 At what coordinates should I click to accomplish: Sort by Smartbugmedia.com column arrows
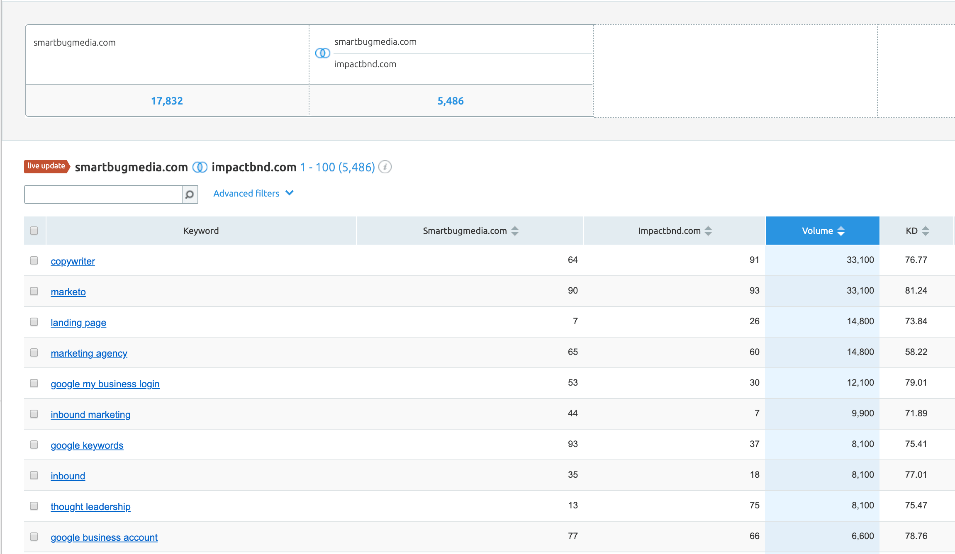(515, 231)
